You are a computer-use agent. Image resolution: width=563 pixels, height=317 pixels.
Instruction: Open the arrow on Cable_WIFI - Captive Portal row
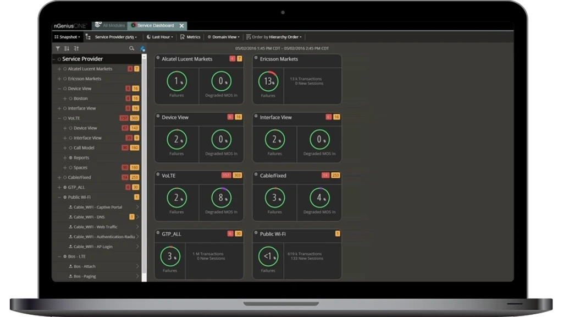coord(137,207)
